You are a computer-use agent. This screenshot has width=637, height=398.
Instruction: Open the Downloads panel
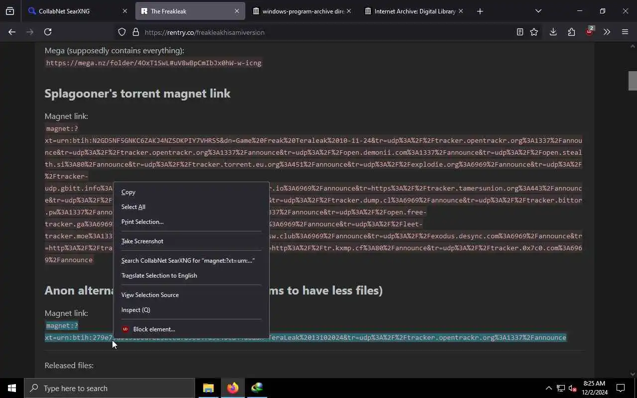553,32
